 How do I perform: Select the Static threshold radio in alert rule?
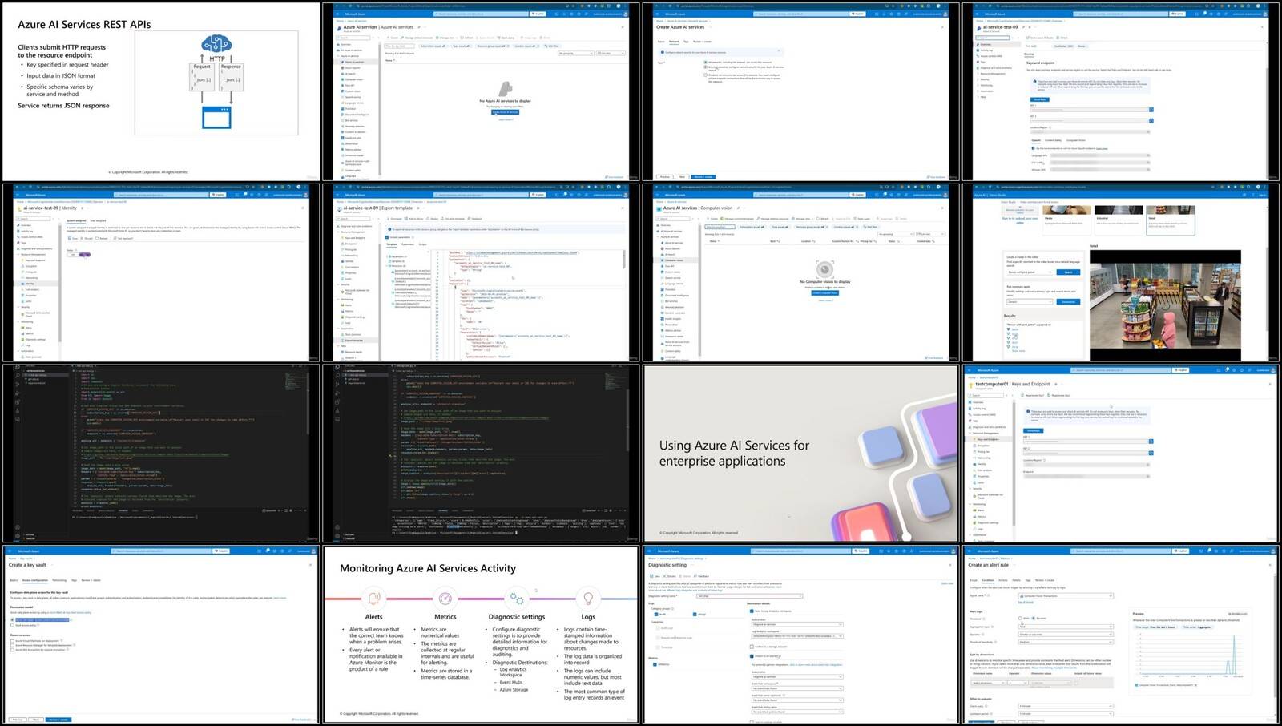pos(1020,619)
